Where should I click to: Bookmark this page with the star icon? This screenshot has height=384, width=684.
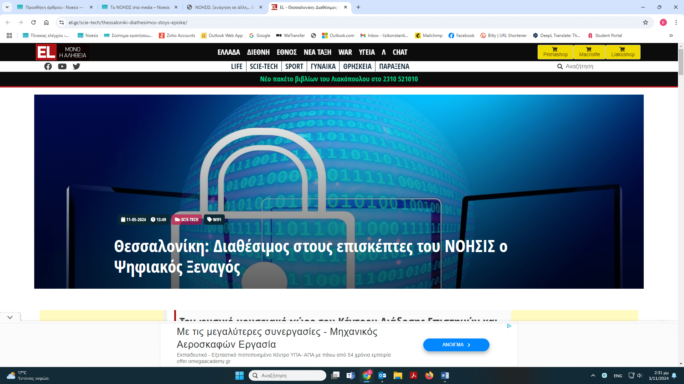(x=646, y=22)
